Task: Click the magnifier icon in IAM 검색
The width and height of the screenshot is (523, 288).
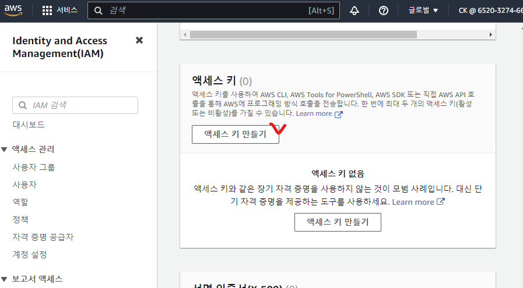Action: [23, 105]
